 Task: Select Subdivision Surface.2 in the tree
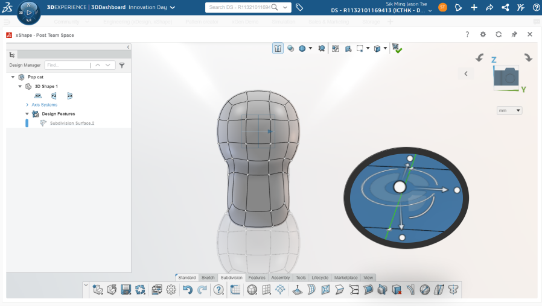(72, 123)
